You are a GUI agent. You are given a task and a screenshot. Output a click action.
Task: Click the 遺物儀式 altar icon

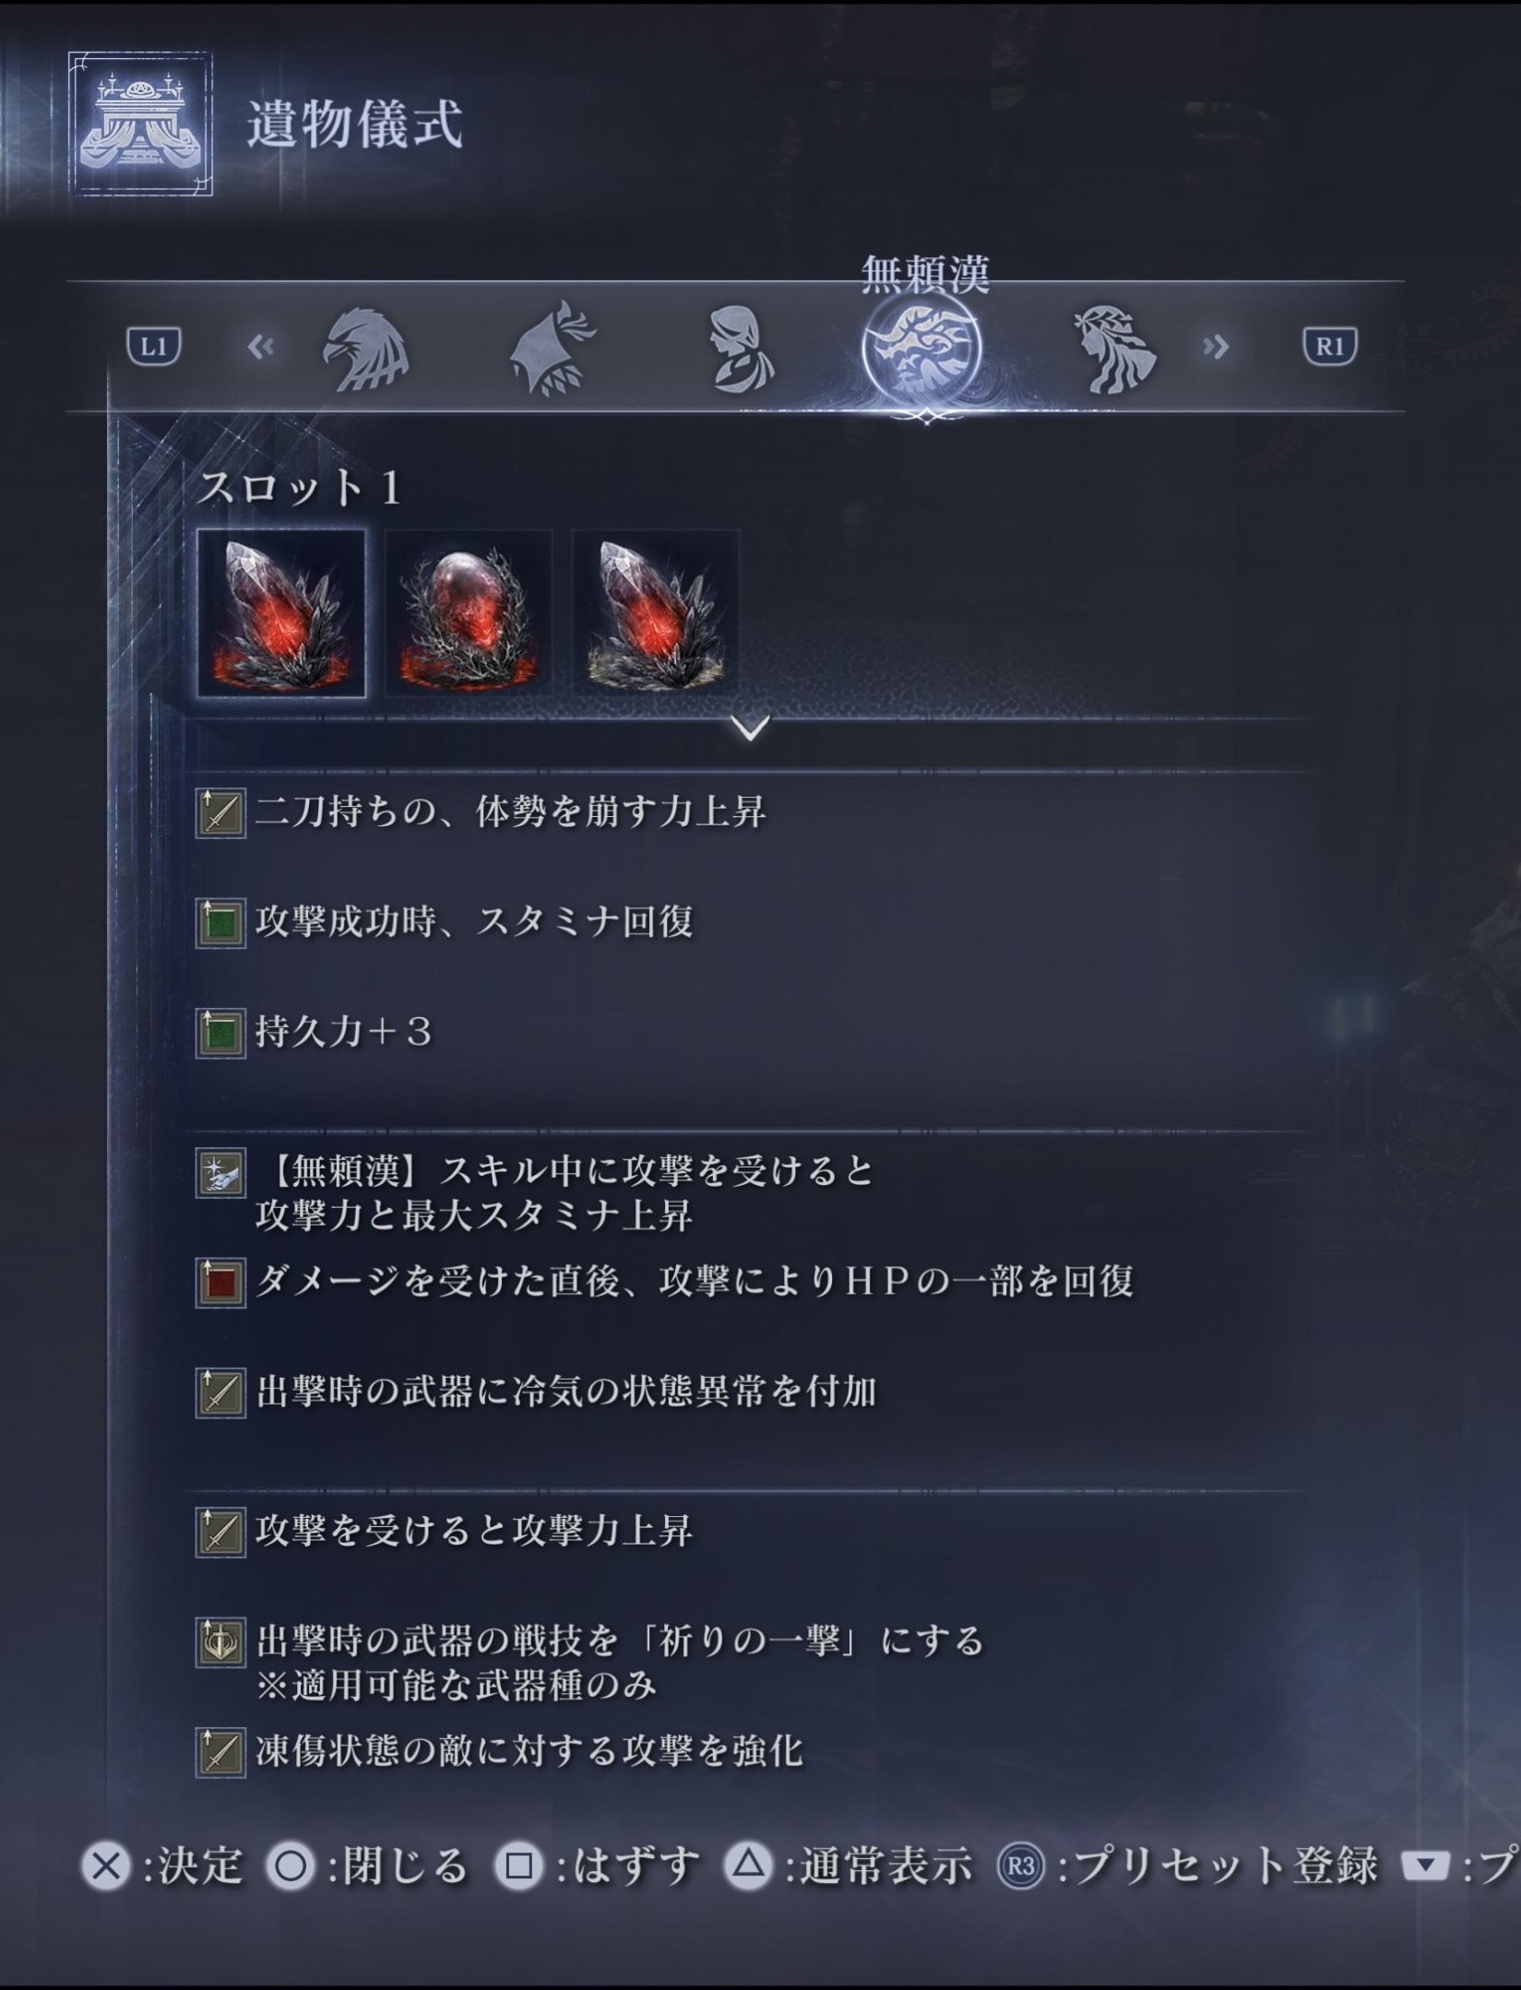(x=140, y=124)
